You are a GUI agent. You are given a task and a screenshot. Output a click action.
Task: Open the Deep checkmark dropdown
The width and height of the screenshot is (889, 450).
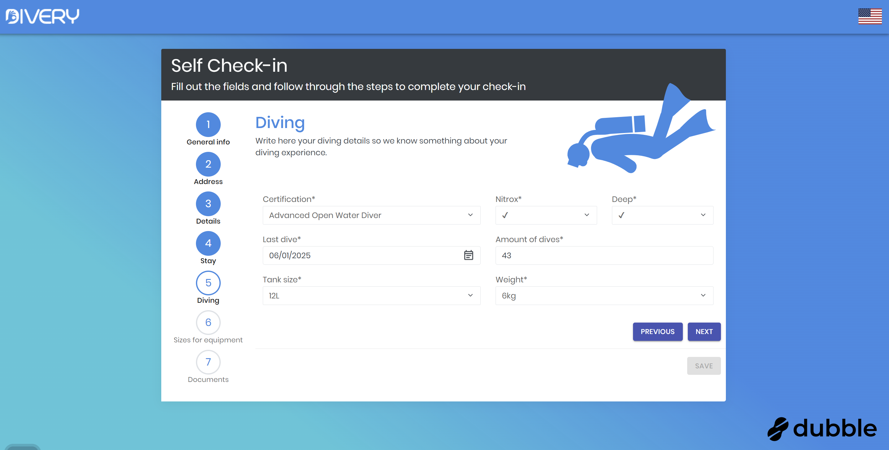(x=662, y=215)
